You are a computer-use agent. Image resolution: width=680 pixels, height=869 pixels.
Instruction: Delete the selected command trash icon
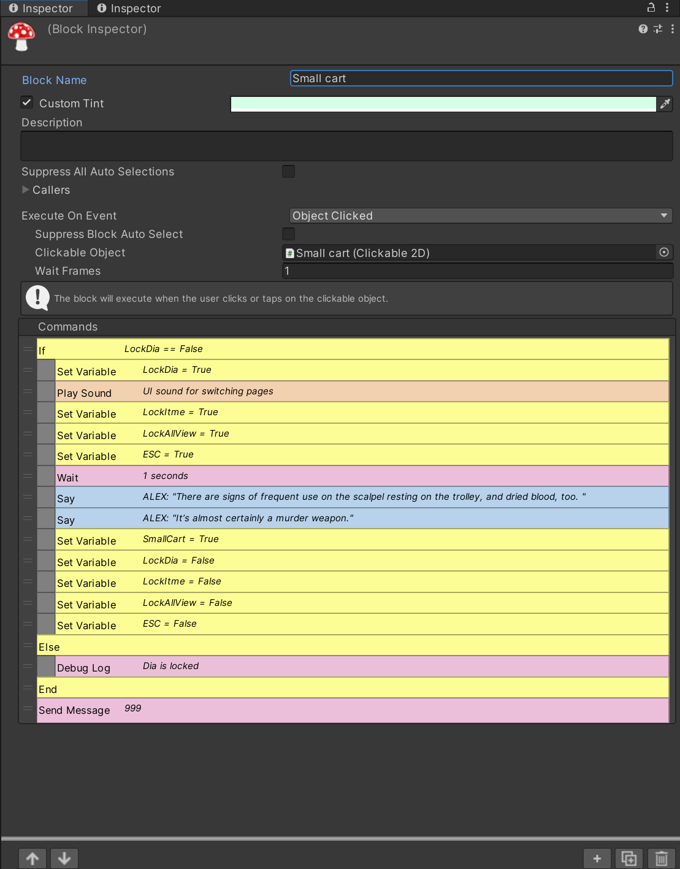pos(661,859)
